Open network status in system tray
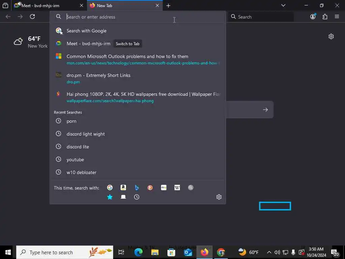 tap(285, 252)
